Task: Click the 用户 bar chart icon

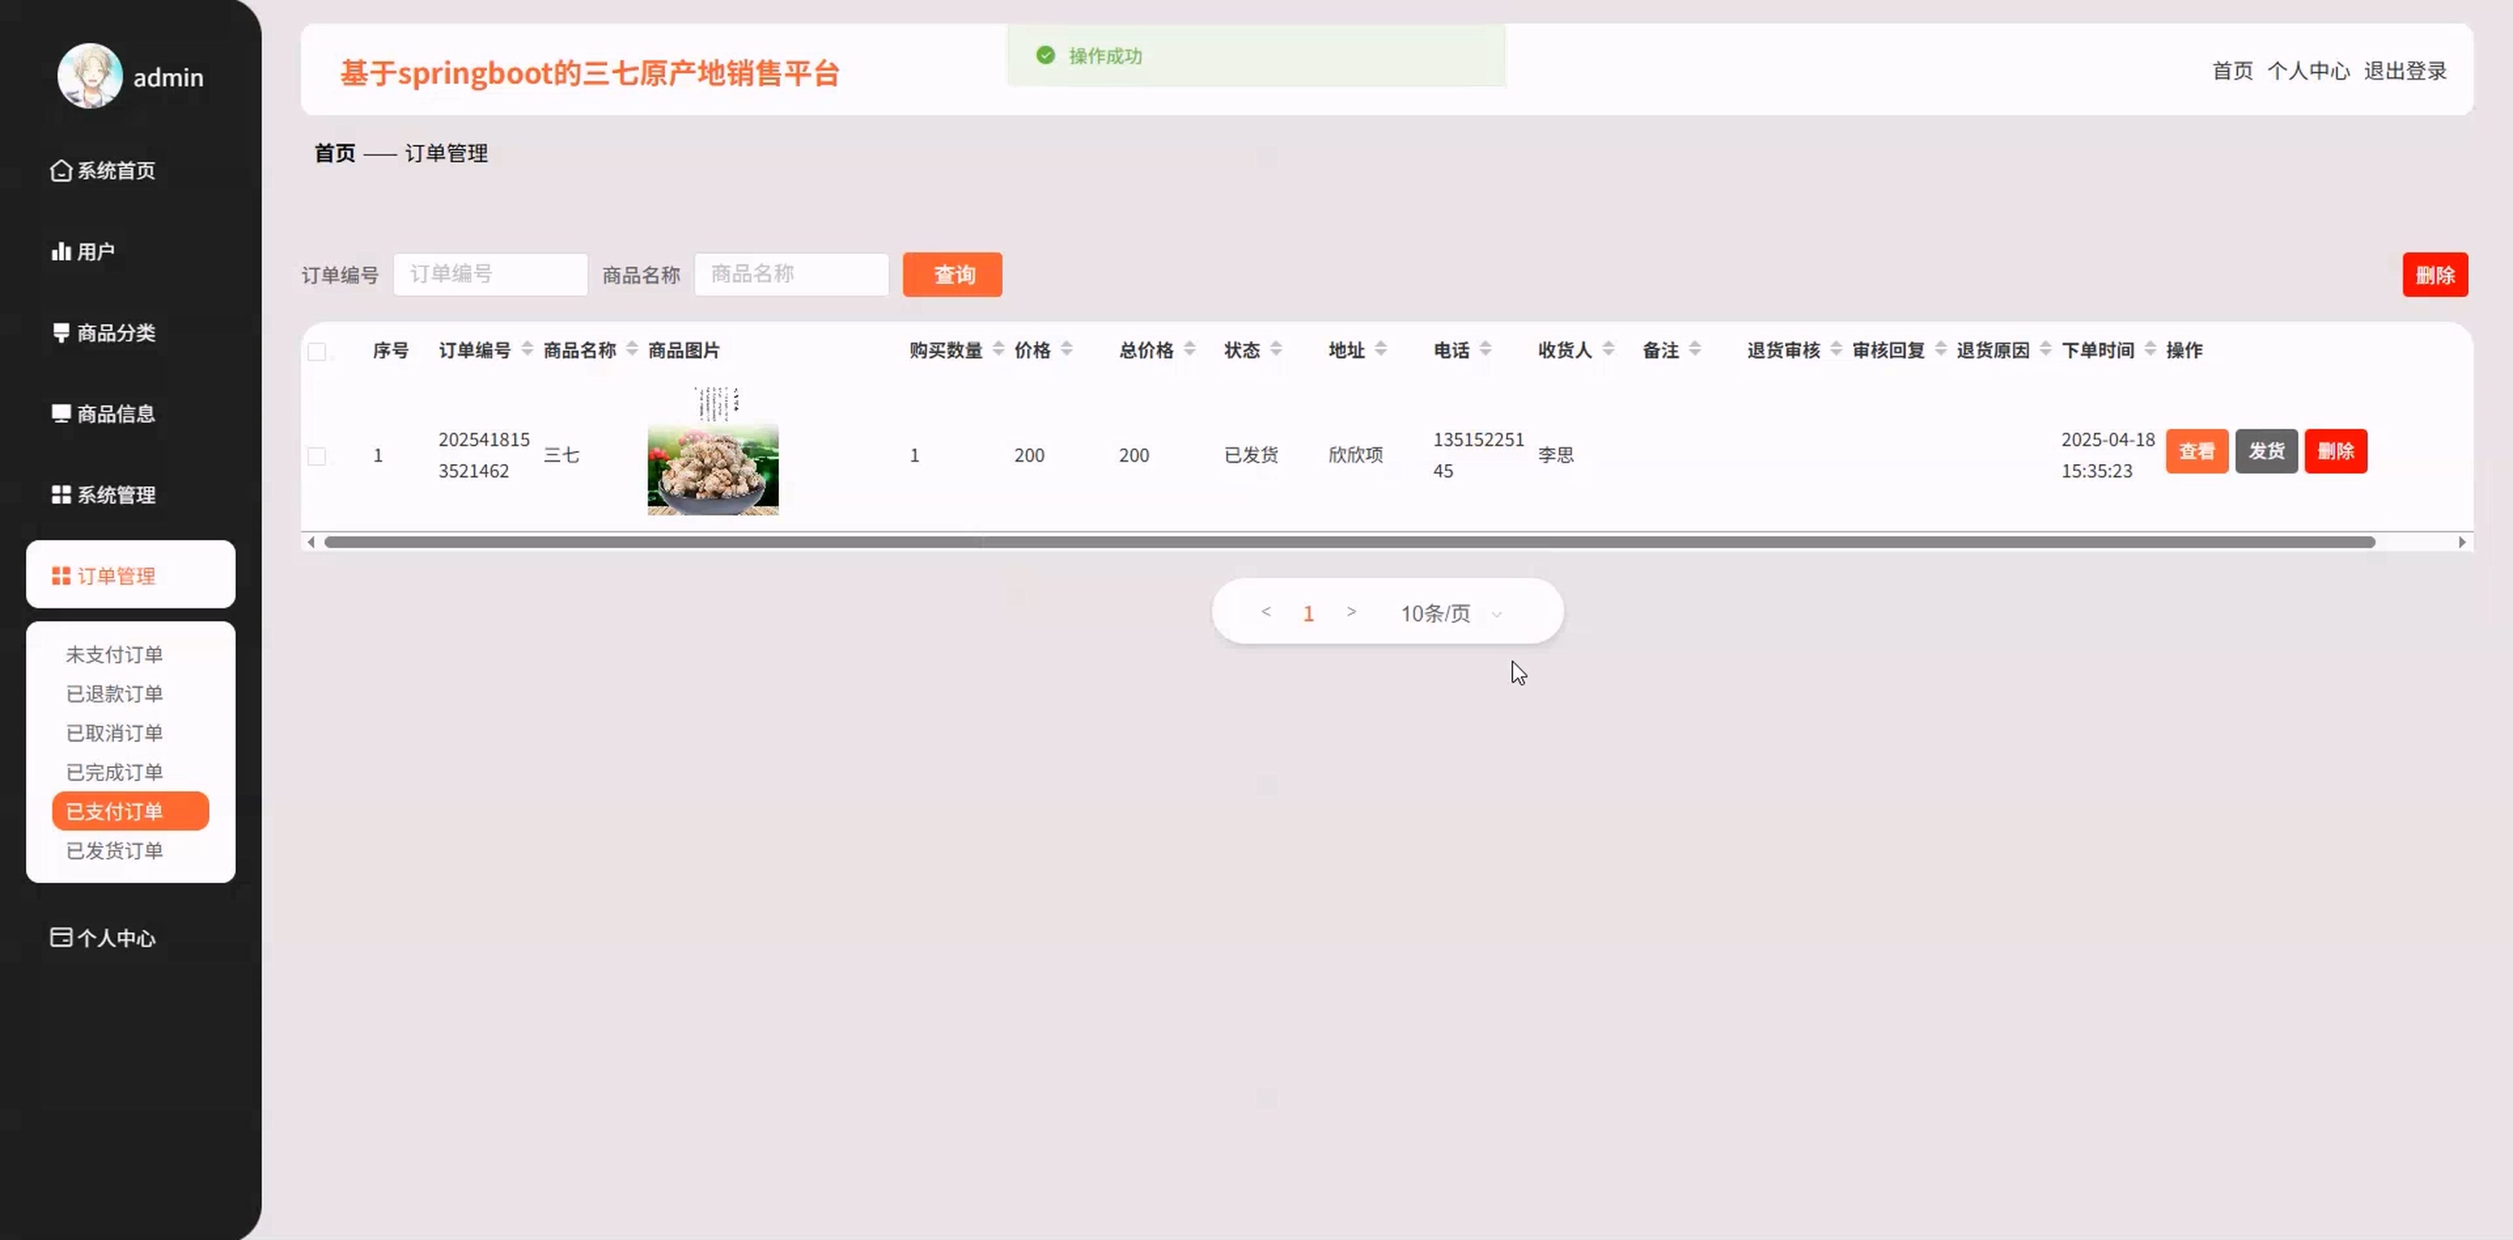Action: 60,251
